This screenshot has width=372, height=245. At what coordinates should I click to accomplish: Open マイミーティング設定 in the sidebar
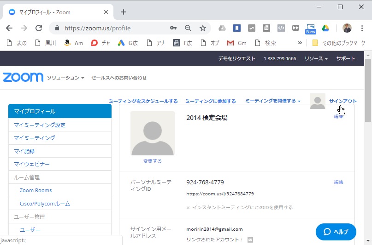tap(60, 125)
